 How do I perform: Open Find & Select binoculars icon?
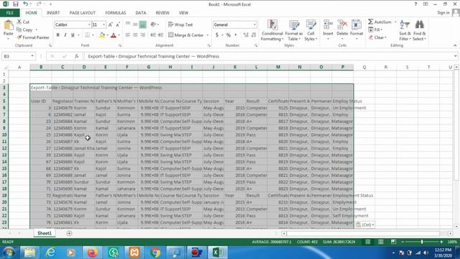tap(420, 25)
